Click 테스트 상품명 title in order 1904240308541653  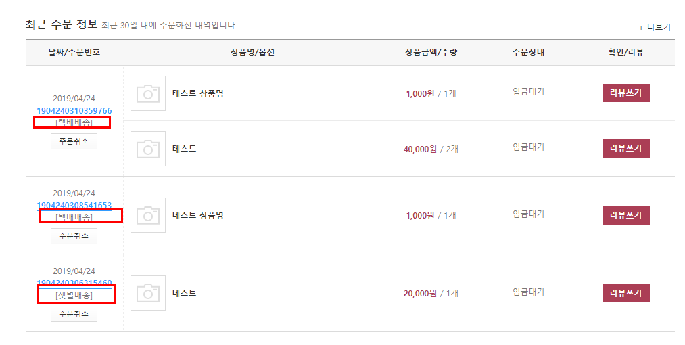pos(198,215)
